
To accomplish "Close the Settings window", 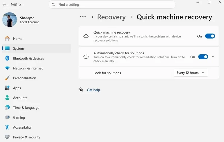I will click(220, 2).
